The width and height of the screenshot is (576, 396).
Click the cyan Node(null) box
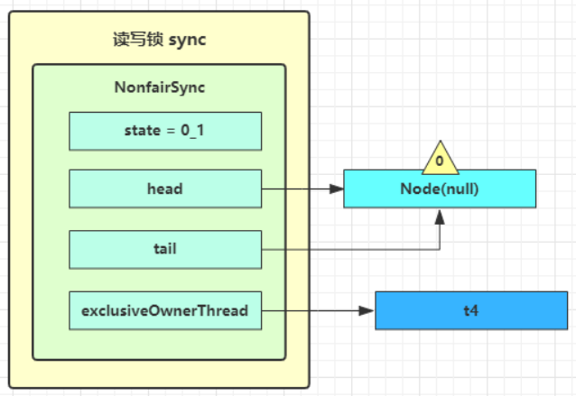click(440, 189)
